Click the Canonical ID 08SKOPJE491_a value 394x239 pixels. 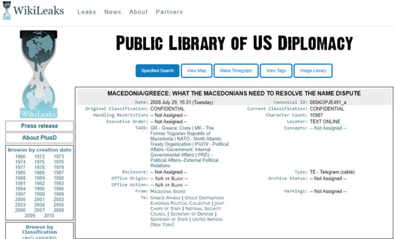coord(328,102)
